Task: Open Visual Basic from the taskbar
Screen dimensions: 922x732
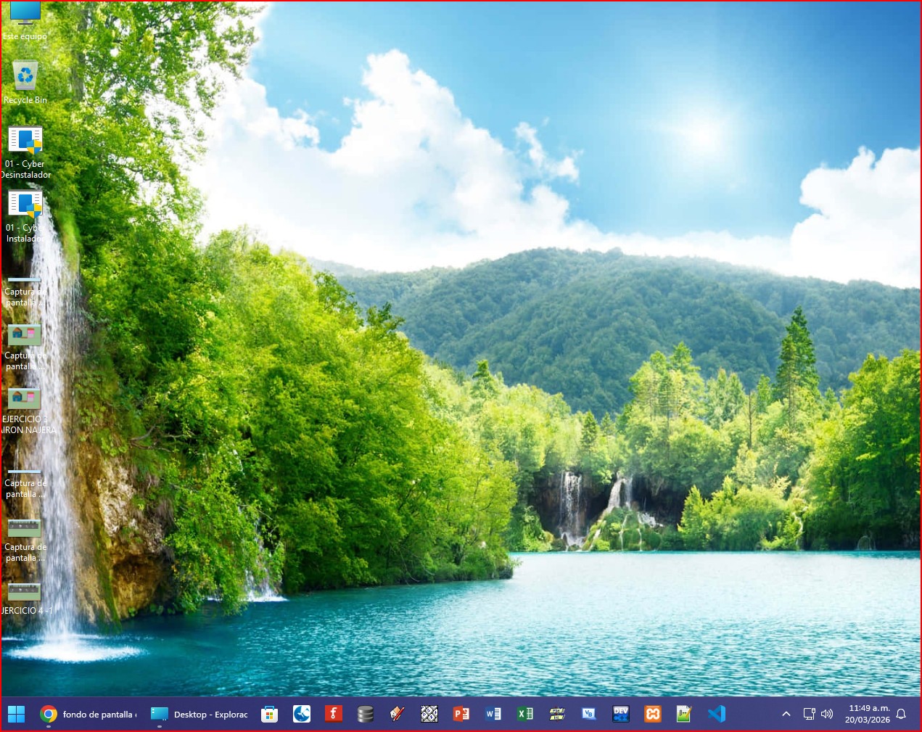Action: pos(588,714)
